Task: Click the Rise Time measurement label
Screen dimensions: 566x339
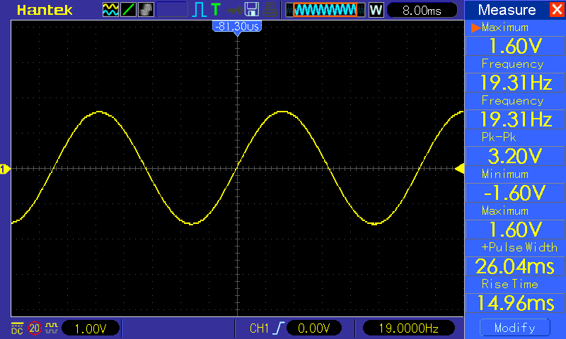Action: tap(509, 284)
